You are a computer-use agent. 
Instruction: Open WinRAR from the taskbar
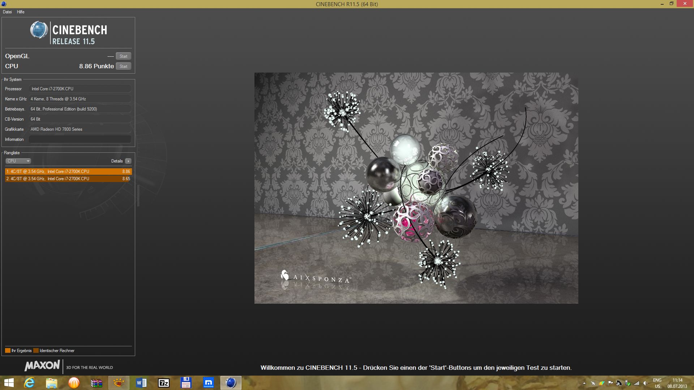(x=97, y=383)
